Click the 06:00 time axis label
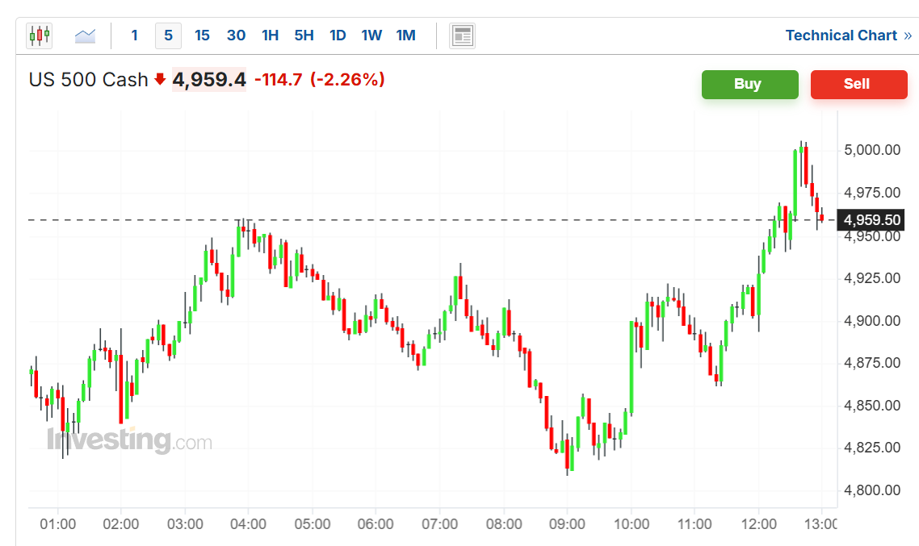 (x=375, y=524)
